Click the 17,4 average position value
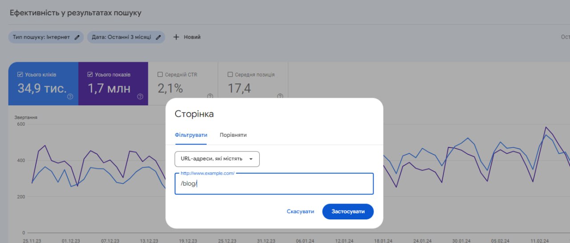Image resolution: width=570 pixels, height=243 pixels. click(x=239, y=88)
